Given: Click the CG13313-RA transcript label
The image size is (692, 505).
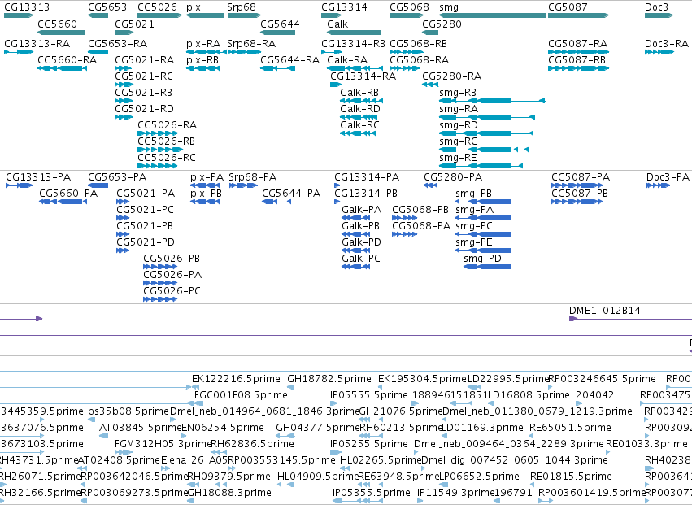Looking at the screenshot, I should (37, 44).
